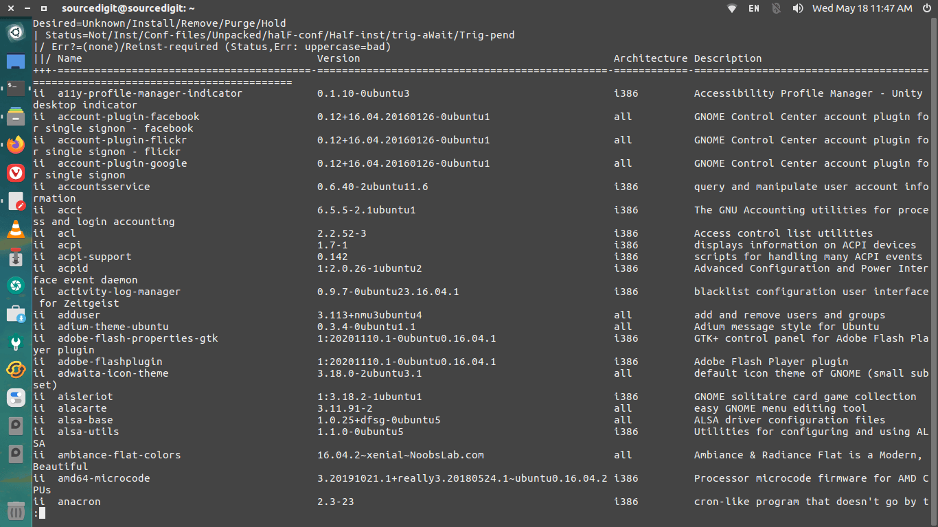Open the clock showing Wed May 18
Screen dimensions: 938x527
click(x=862, y=8)
